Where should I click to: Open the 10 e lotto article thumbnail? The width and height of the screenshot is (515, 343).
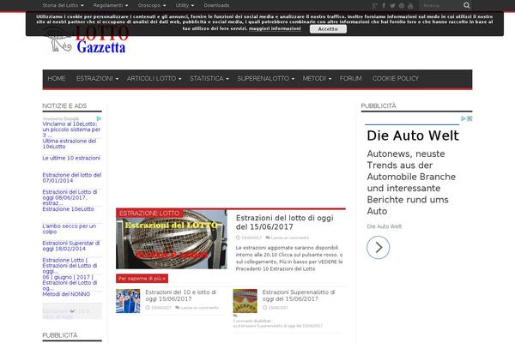click(128, 299)
